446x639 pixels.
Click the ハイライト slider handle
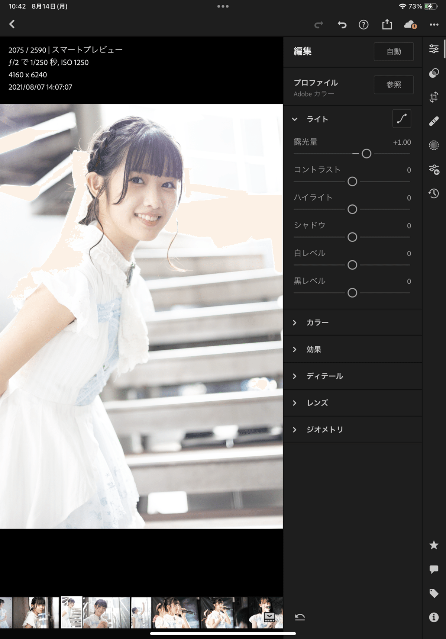[x=352, y=209]
